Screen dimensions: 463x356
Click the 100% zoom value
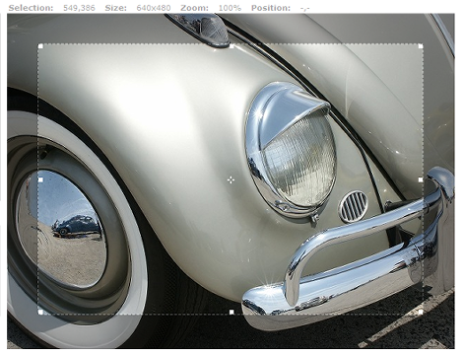coord(230,8)
